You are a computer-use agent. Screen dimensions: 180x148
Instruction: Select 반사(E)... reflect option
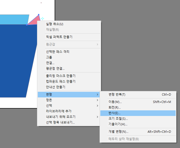coord(138,113)
